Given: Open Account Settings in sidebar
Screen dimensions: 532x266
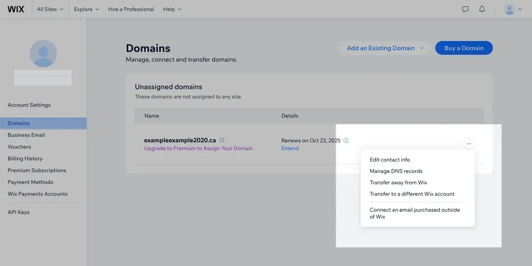Looking at the screenshot, I should (x=29, y=105).
